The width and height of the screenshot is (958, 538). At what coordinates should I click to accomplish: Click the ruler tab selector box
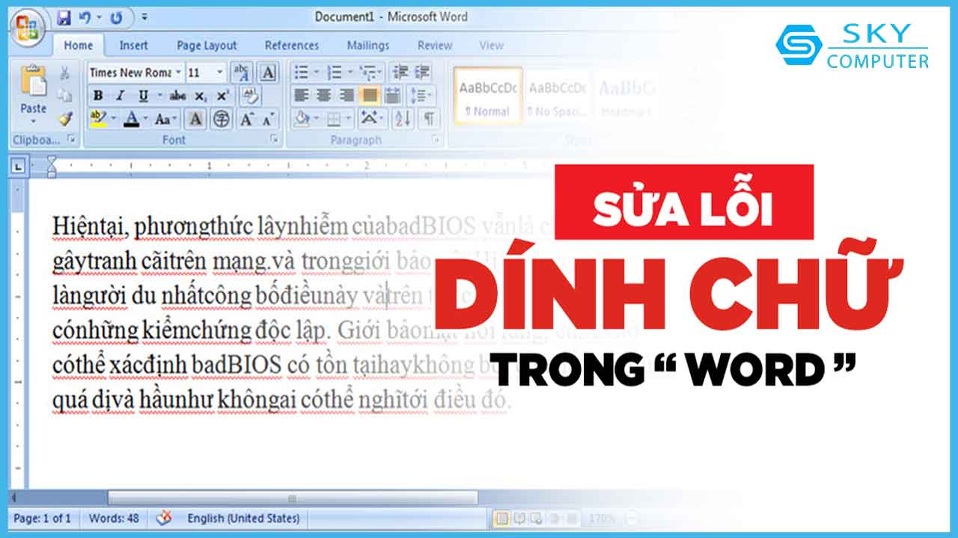[x=19, y=166]
